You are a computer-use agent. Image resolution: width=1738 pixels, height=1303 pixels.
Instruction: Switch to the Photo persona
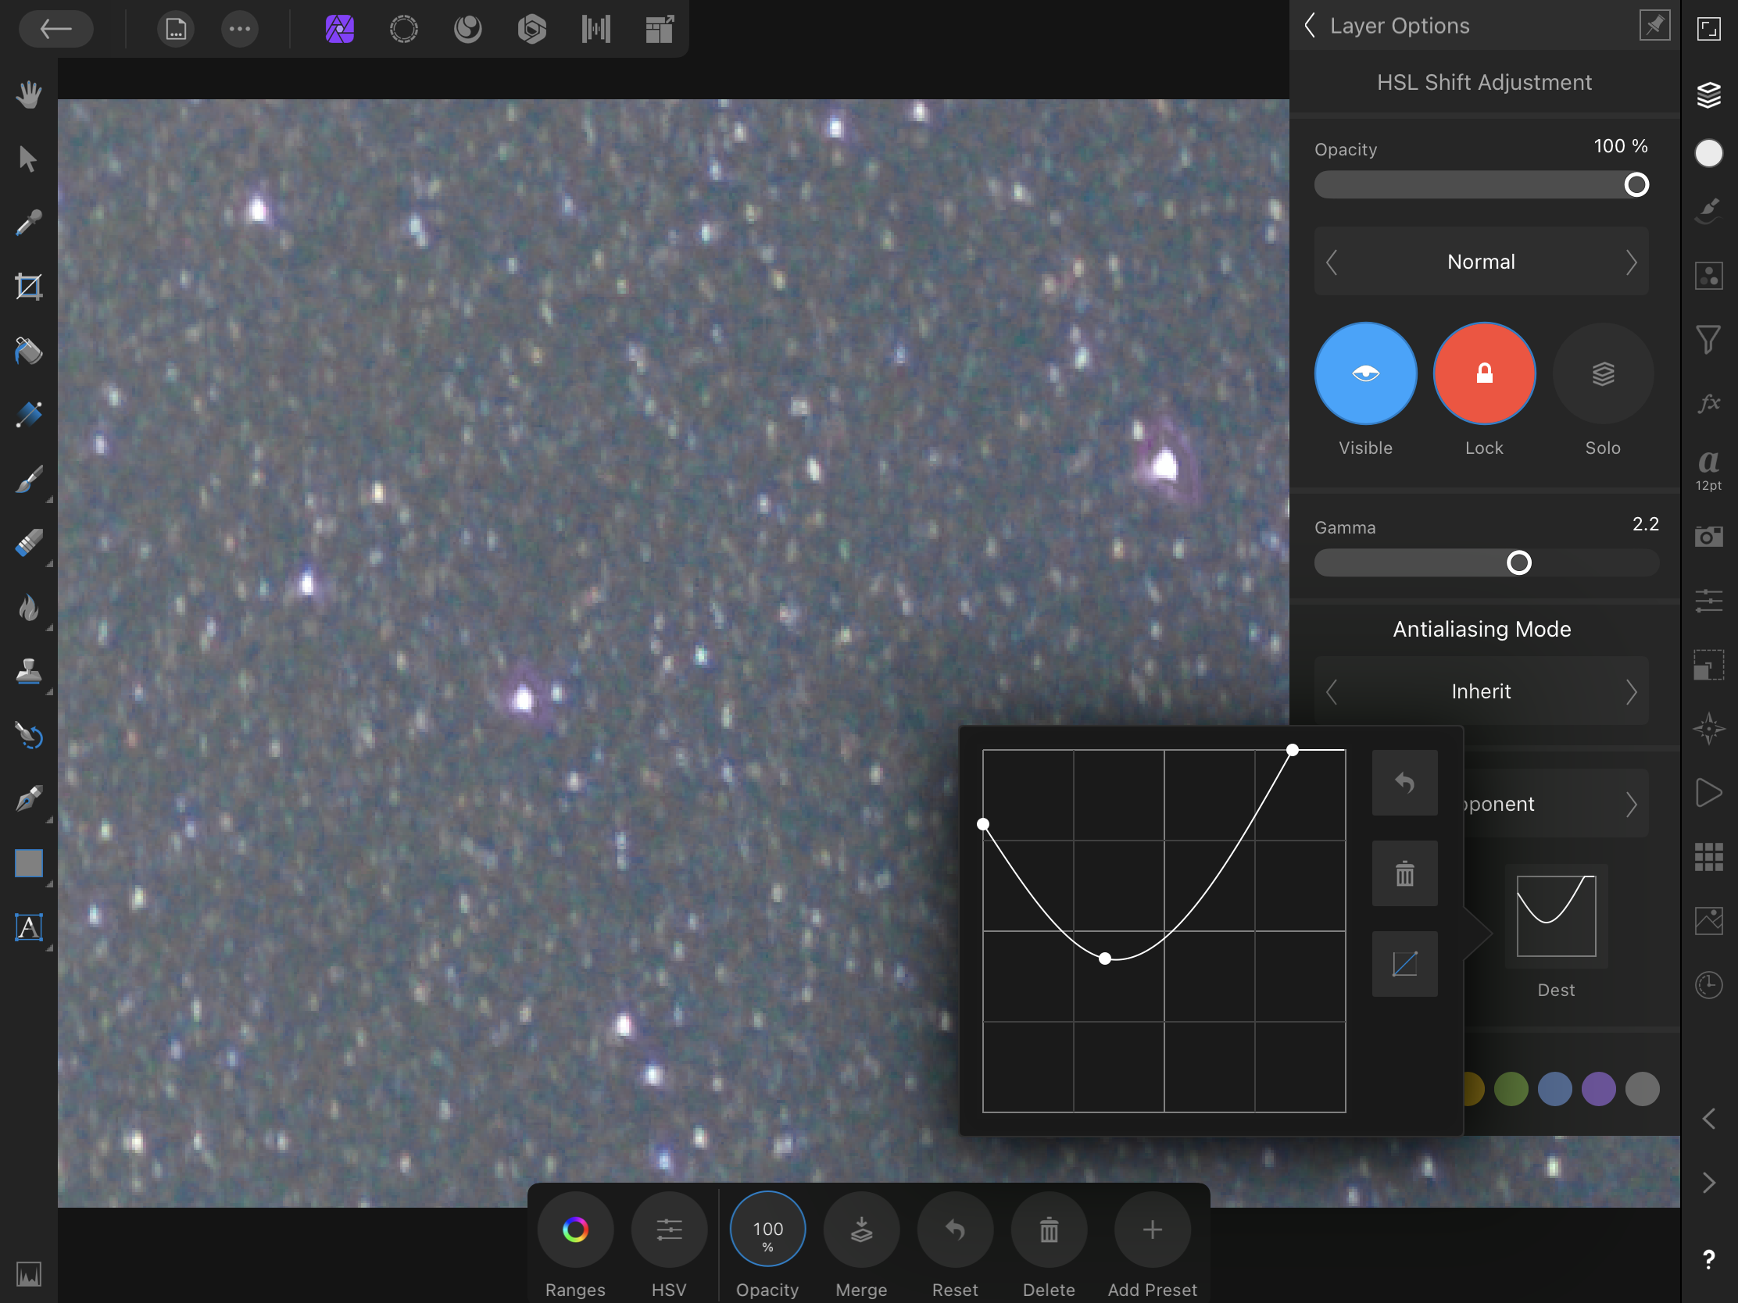[339, 30]
